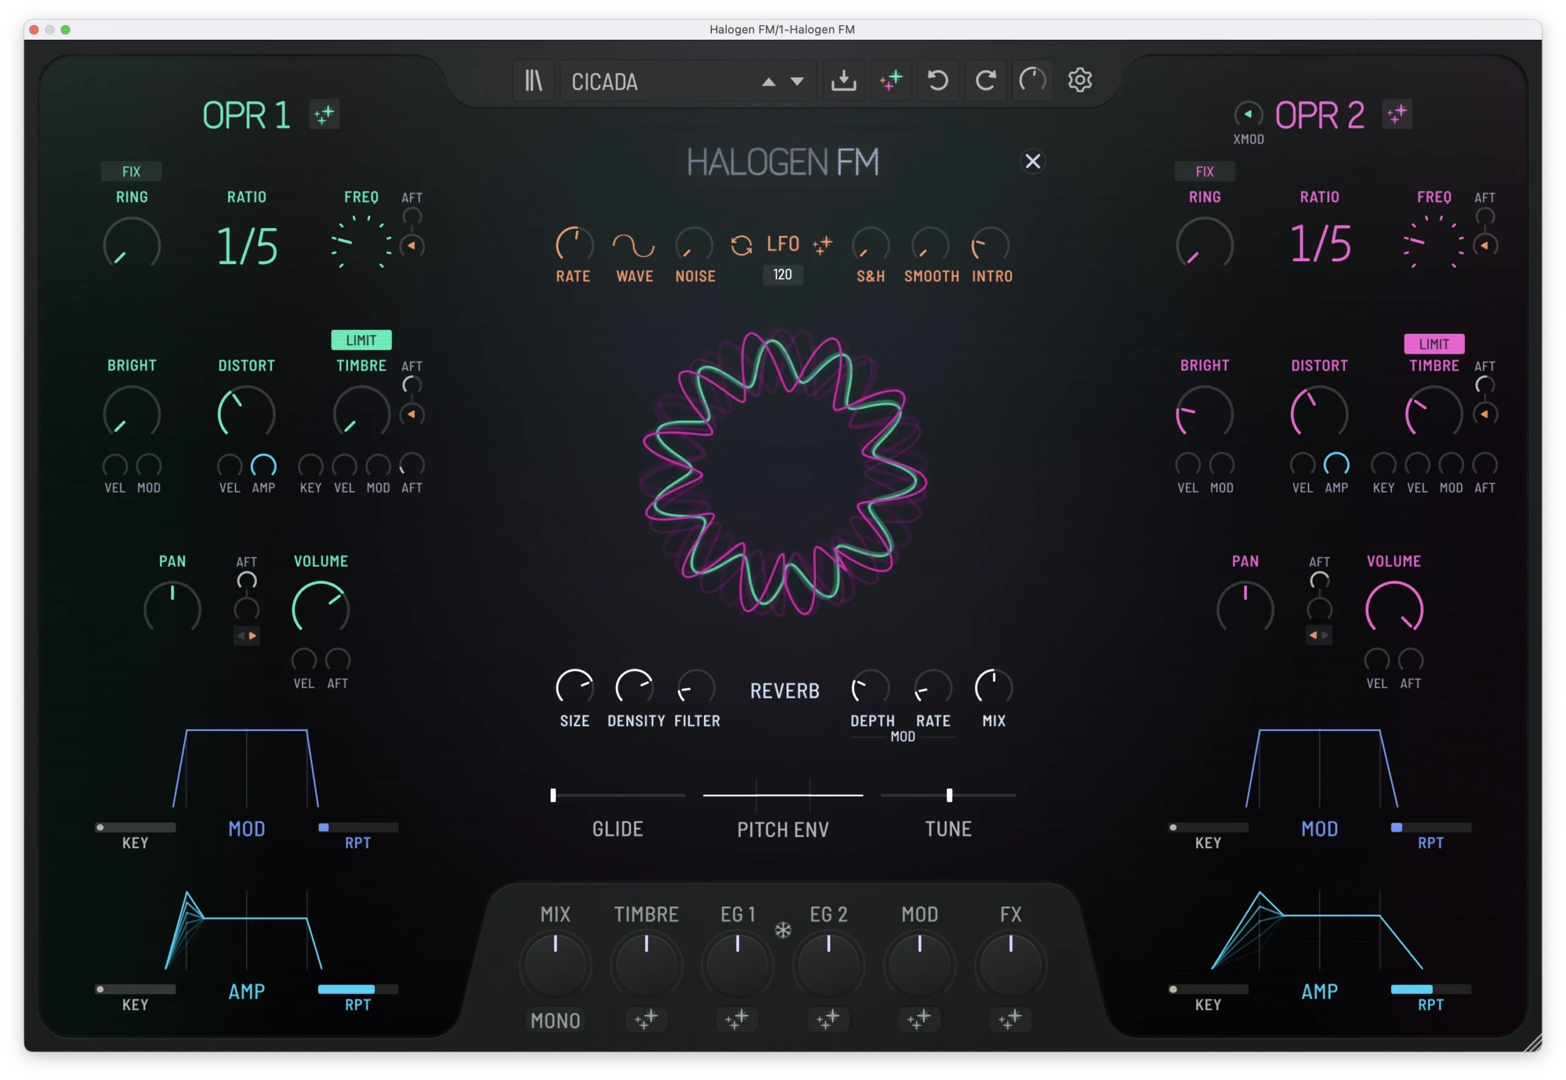Click the undo arrow icon
The width and height of the screenshot is (1566, 1080).
[x=937, y=81]
